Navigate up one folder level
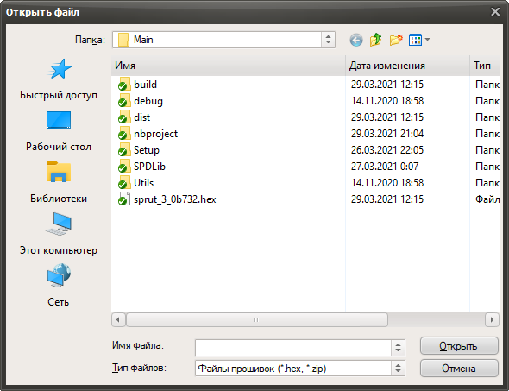This screenshot has width=509, height=391. (376, 40)
